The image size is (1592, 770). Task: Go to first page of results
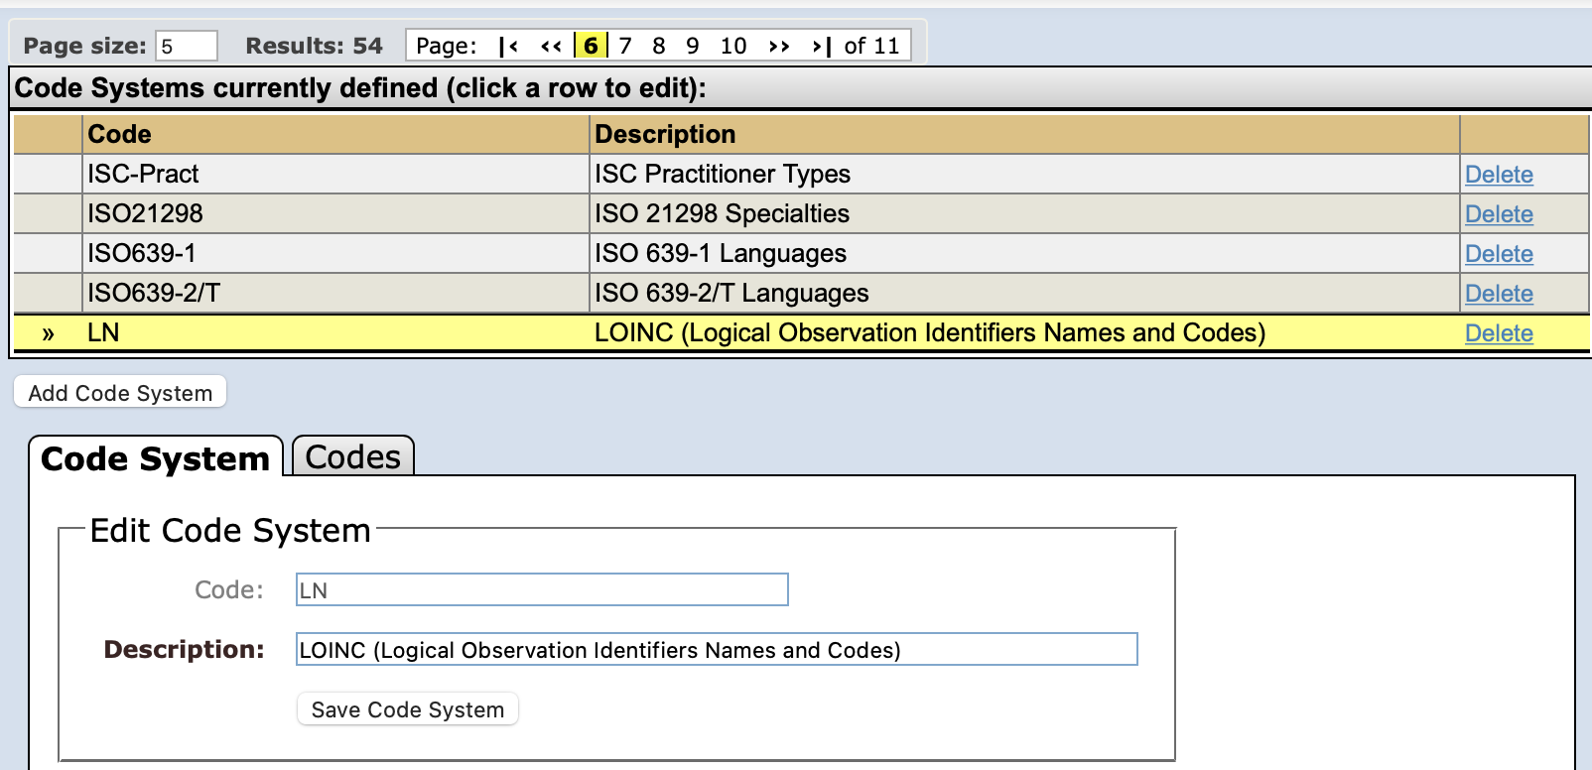[508, 46]
